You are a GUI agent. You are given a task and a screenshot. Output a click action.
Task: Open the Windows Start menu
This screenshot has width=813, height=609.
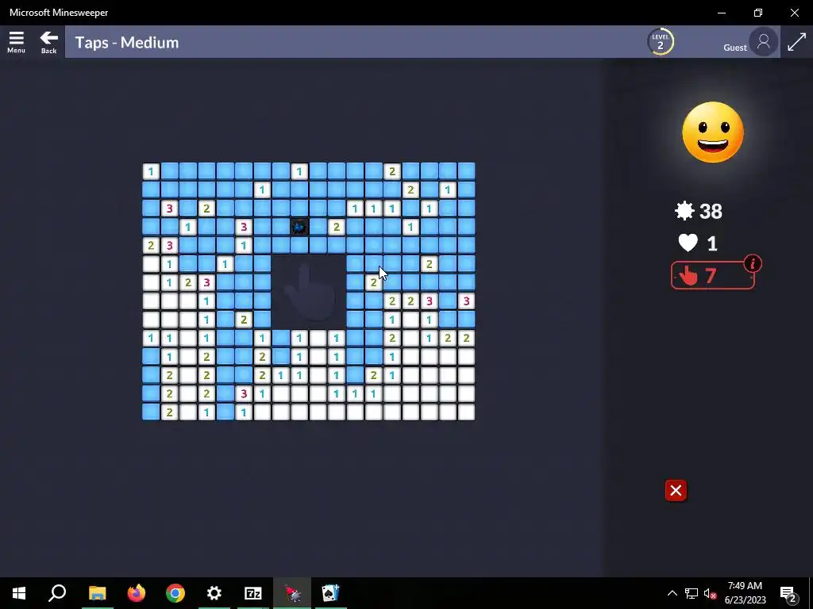[19, 593]
